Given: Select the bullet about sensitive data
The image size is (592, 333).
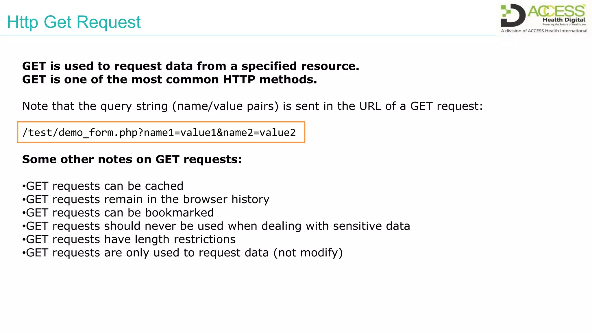Looking at the screenshot, I should click(x=216, y=226).
